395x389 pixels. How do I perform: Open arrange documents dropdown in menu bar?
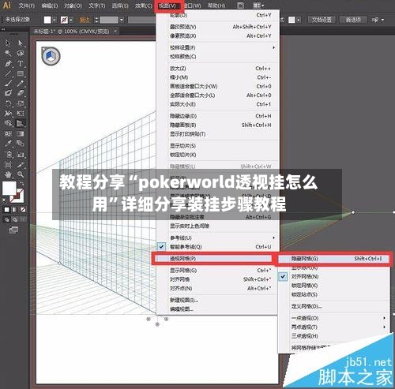coord(258,6)
